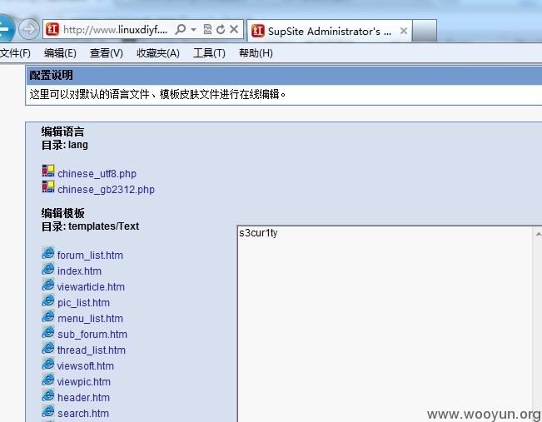Image resolution: width=542 pixels, height=422 pixels.
Task: Click IE icon beside pic_list.htm
Action: tap(48, 300)
